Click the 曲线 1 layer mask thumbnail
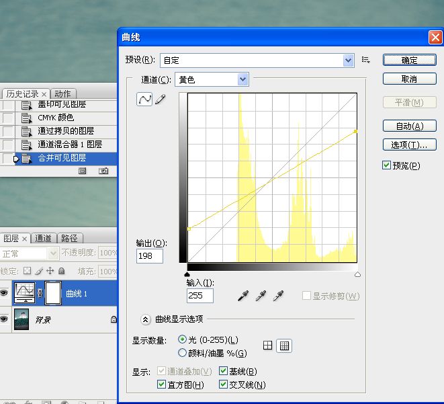The image size is (444, 404). 53,293
